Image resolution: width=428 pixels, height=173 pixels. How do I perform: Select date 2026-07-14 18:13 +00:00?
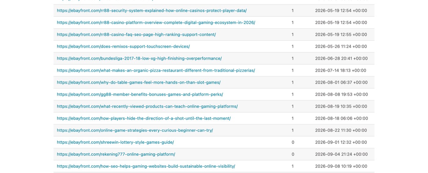[341, 70]
